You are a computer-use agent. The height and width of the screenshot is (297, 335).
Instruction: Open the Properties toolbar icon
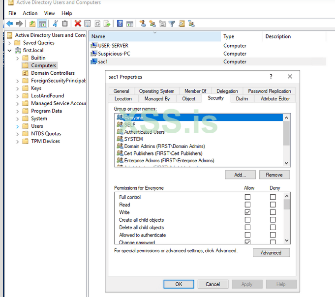click(x=88, y=24)
